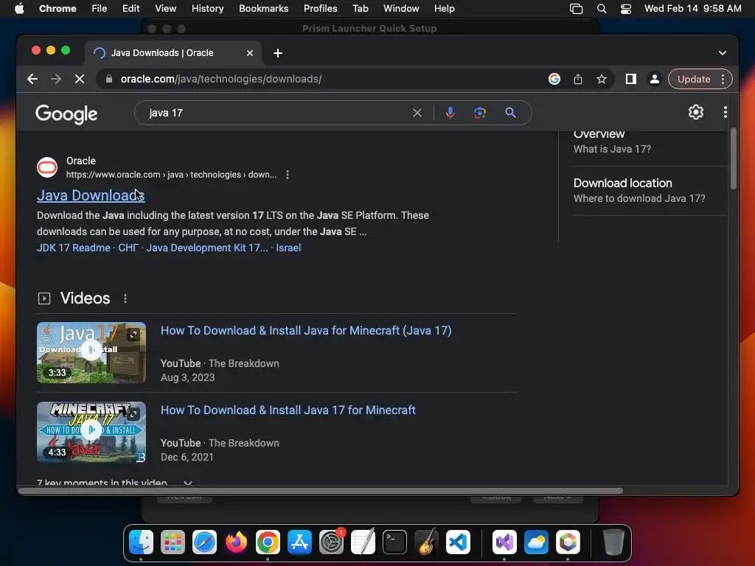Open the File menu
Image resolution: width=755 pixels, height=566 pixels.
[x=100, y=9]
